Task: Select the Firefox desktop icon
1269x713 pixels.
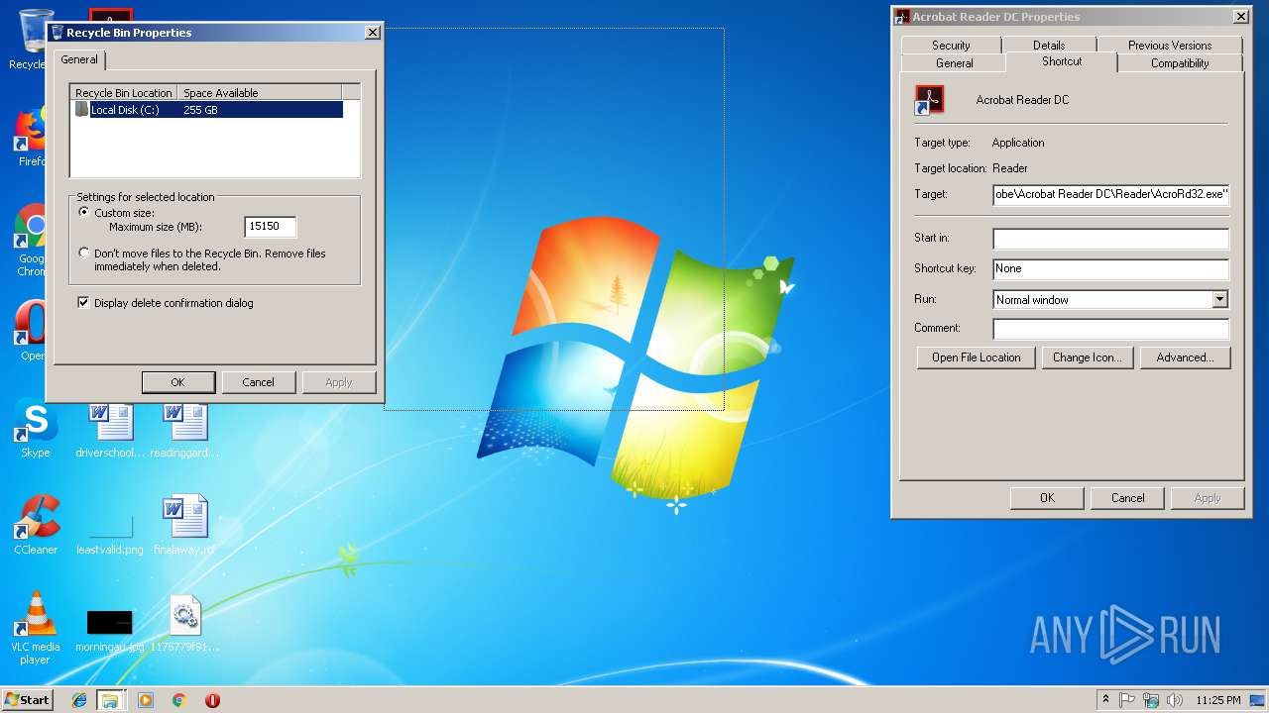Action: coord(32,136)
